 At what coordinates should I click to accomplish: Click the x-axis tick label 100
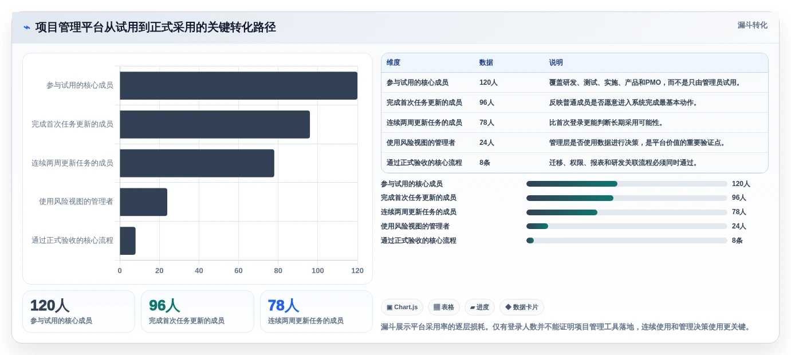(318, 271)
